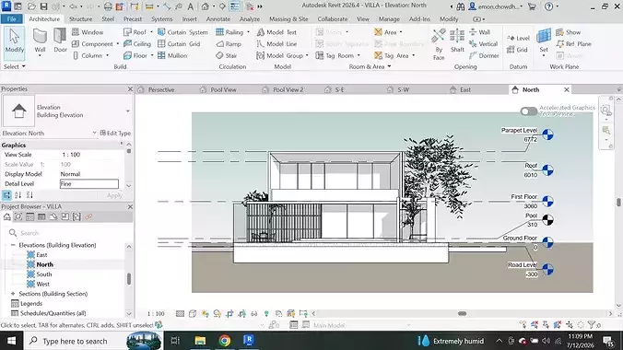Toggle Thin Lines in quick access toolbar
Image resolution: width=623 pixels, height=350 pixels.
[x=234, y=6]
